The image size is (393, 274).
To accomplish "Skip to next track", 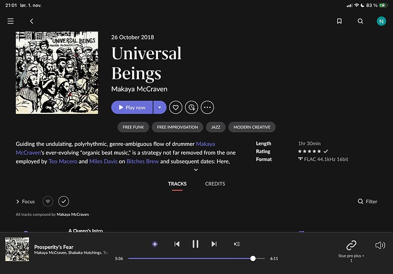I will pyautogui.click(x=214, y=244).
